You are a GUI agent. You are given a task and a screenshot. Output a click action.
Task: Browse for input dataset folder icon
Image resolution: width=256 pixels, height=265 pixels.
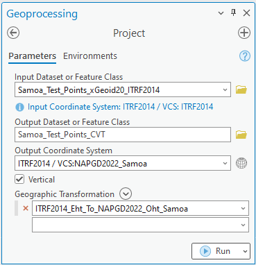(241, 89)
